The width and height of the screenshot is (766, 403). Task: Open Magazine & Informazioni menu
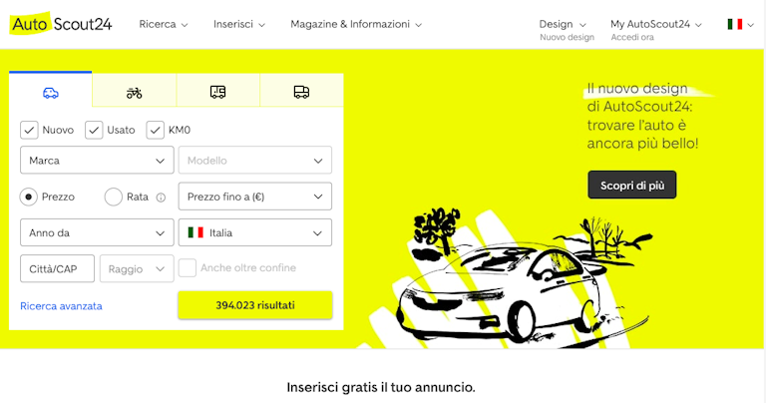tap(356, 24)
